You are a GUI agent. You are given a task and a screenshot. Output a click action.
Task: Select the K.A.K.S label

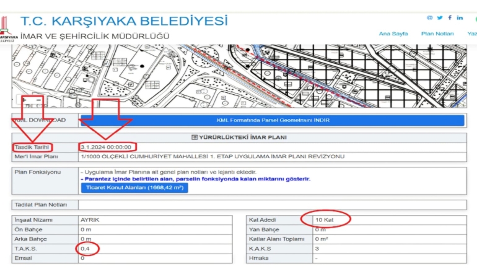(260, 249)
